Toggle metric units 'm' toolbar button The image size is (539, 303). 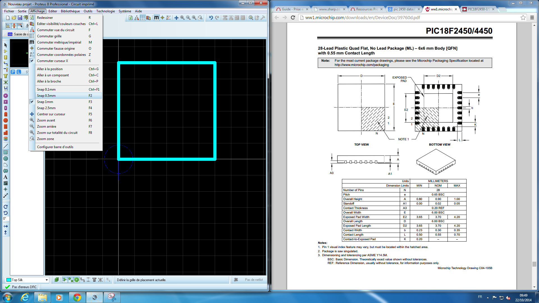point(156,18)
